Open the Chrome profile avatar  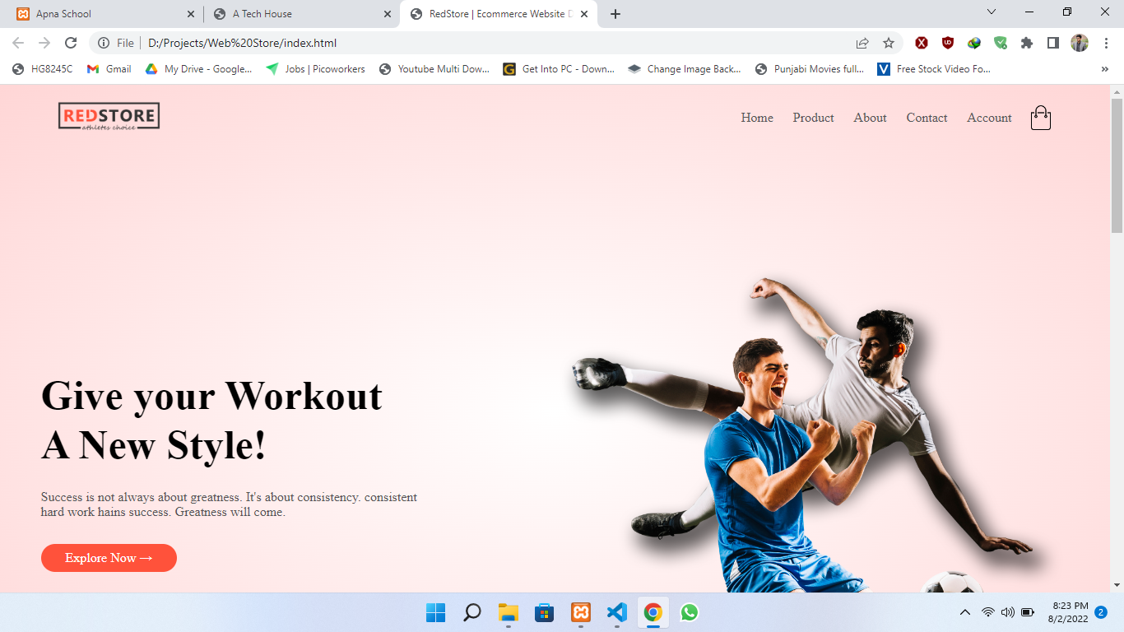[x=1080, y=43]
